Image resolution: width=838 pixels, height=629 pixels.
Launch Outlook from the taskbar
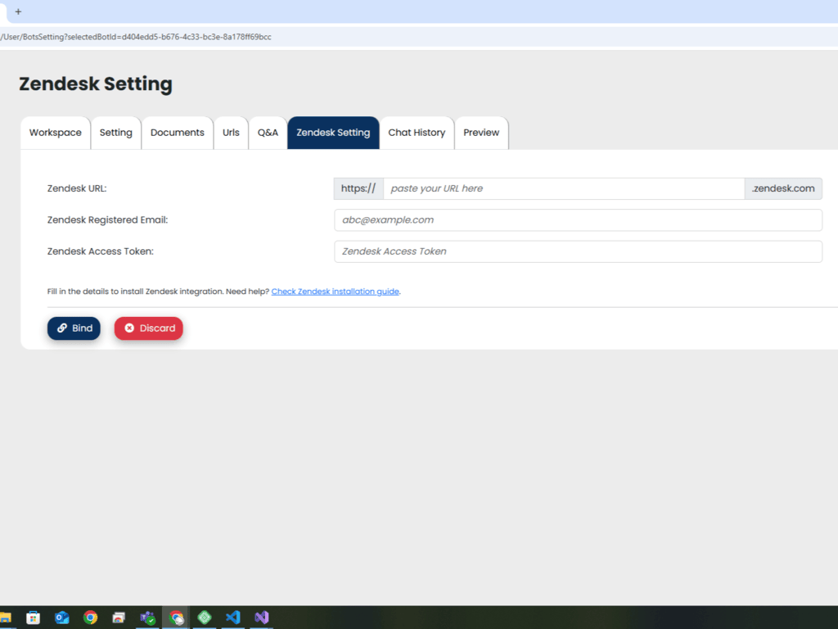(x=62, y=618)
